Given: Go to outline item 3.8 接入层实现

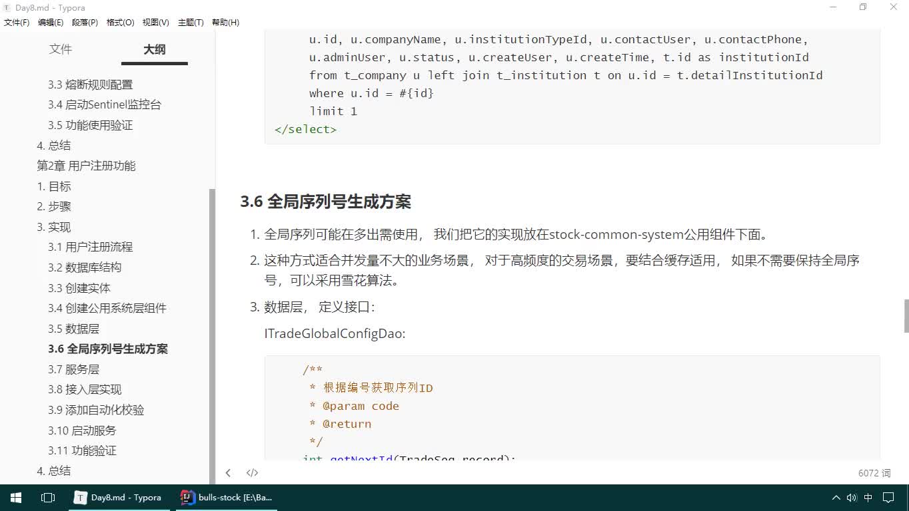Looking at the screenshot, I should point(85,389).
